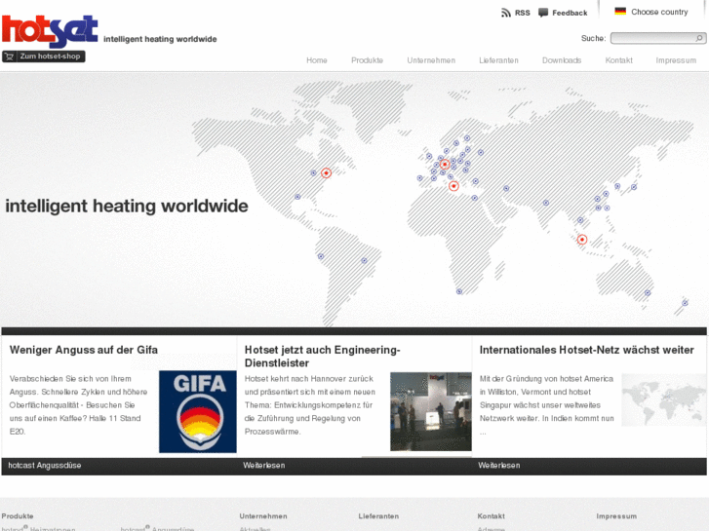Go to the Downloads menu item
Viewport: 709px width, 531px height.
click(562, 60)
